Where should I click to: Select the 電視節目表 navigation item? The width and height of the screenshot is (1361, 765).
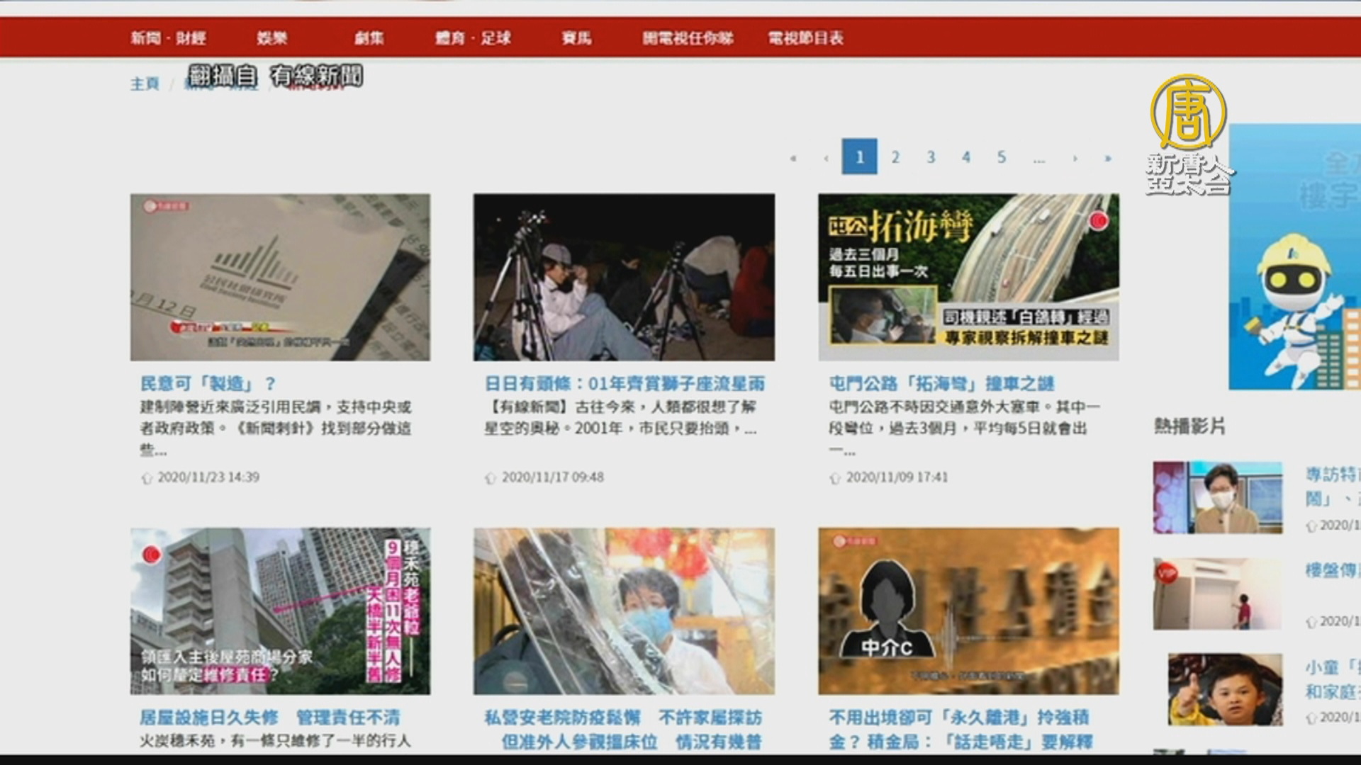click(805, 38)
